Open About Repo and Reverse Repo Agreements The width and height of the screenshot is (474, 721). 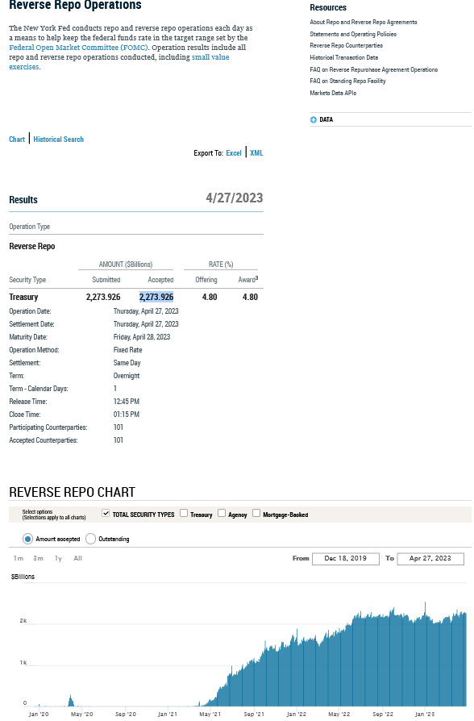point(364,22)
